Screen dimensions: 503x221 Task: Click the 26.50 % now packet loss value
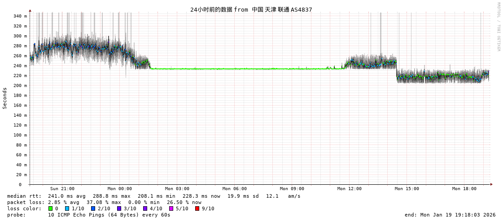click(184, 202)
